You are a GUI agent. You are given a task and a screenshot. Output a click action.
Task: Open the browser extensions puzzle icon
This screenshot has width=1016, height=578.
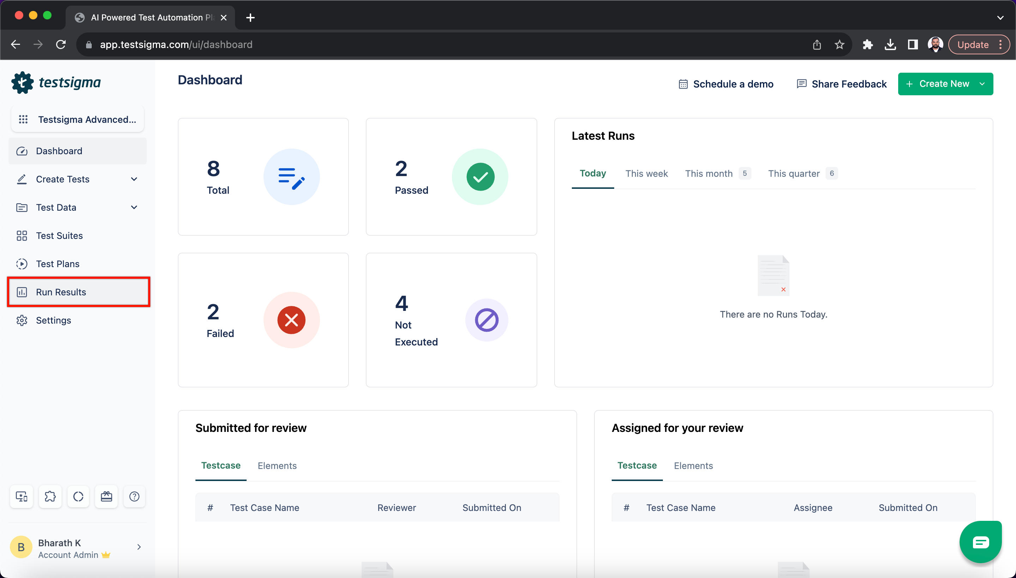pos(867,44)
